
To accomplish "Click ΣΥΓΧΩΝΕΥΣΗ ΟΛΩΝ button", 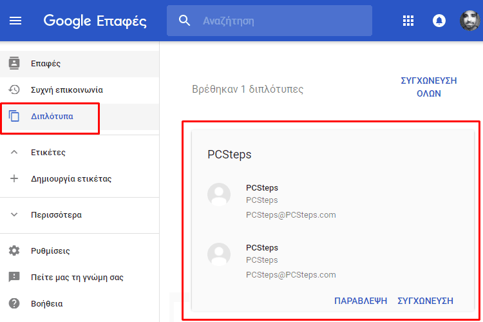I will coord(428,87).
